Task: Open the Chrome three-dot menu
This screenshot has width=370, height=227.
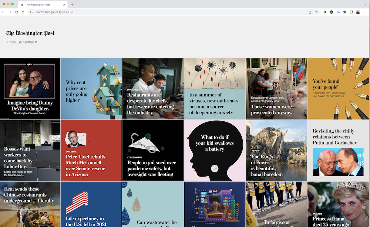Action: click(364, 12)
